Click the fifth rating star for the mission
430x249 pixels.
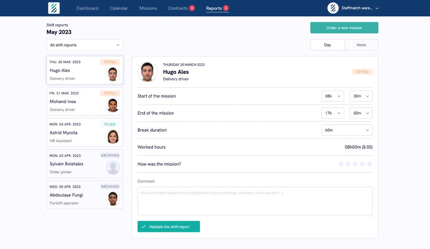(x=370, y=164)
